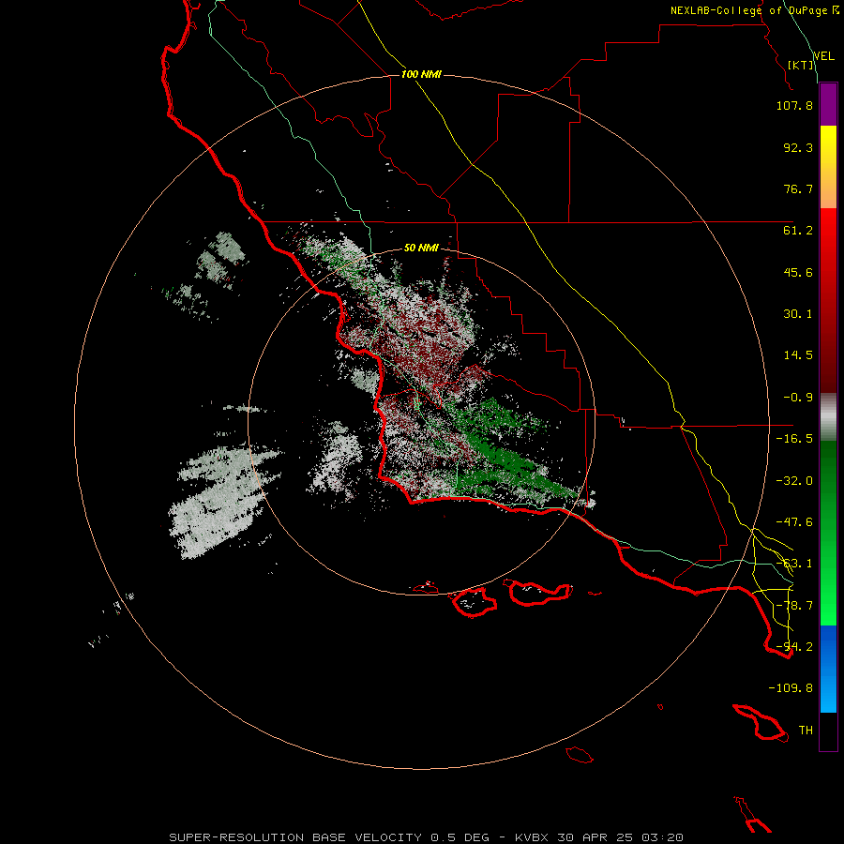Click the yellow-orange segment of the color bar
Screen dimensions: 844x844
828,167
